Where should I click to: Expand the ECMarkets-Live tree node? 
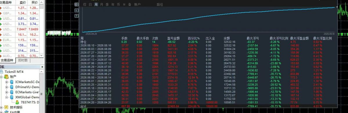point(7,92)
